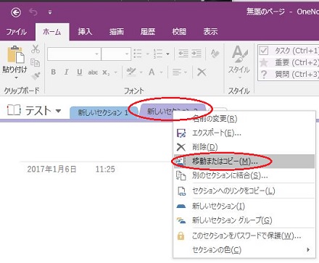Open the 校閲 ribbon tab

(179, 31)
